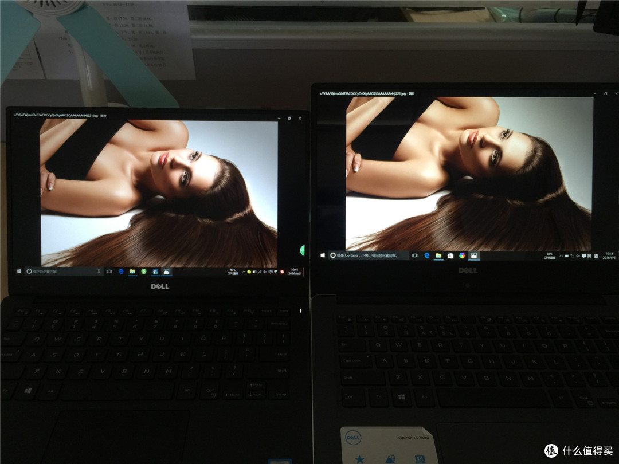
Task: Open Task View on the right laptop
Action: [x=414, y=255]
